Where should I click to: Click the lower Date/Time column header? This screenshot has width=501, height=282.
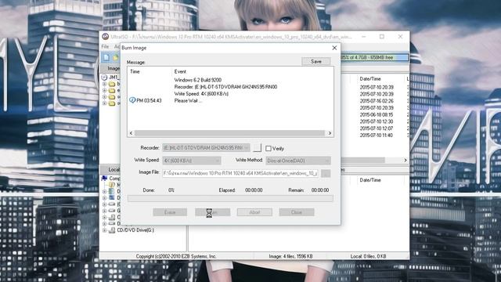(x=370, y=180)
